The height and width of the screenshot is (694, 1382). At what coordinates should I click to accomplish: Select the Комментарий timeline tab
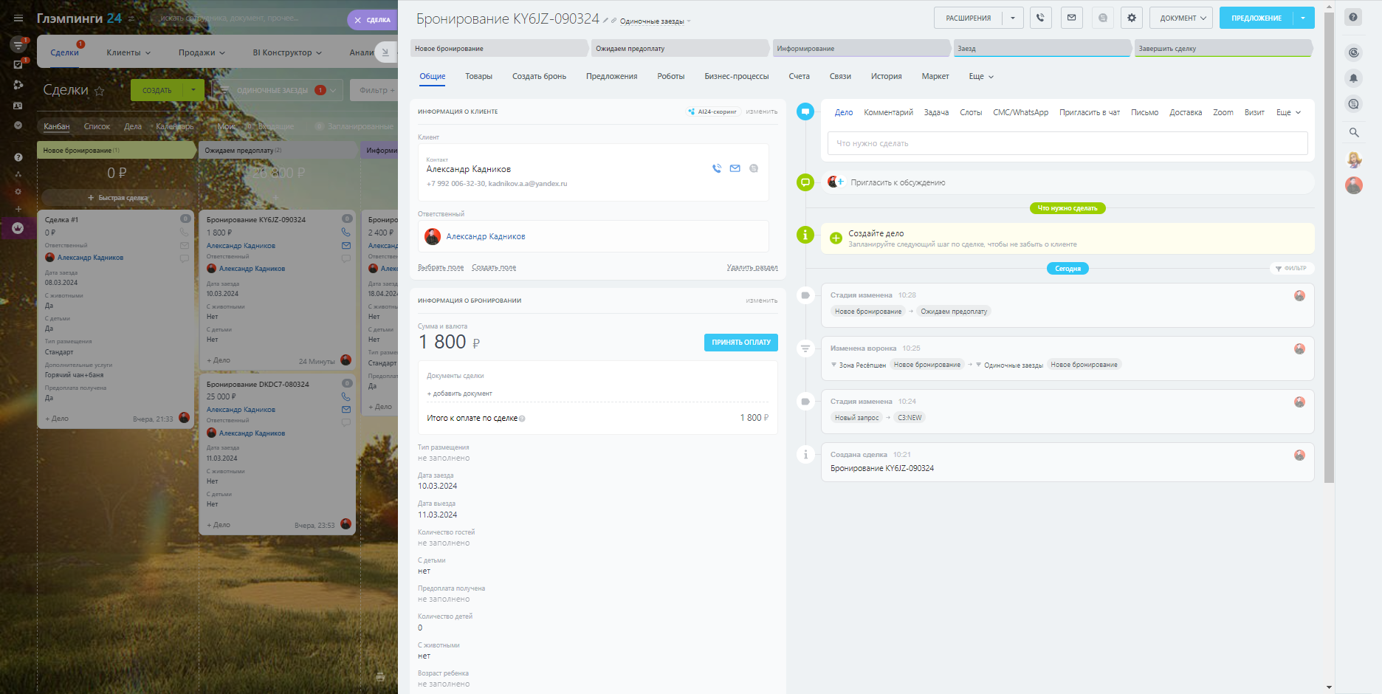point(888,113)
